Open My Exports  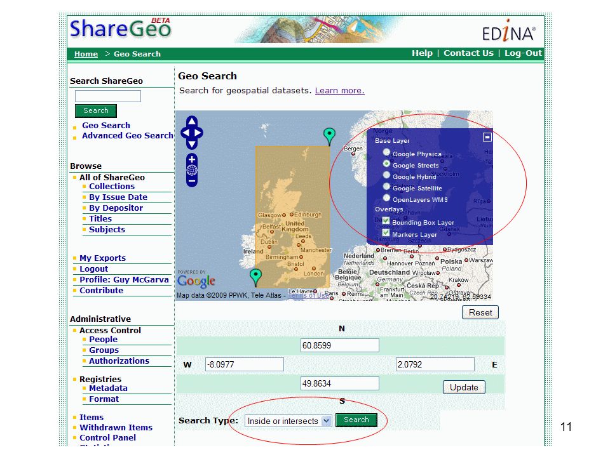click(103, 258)
